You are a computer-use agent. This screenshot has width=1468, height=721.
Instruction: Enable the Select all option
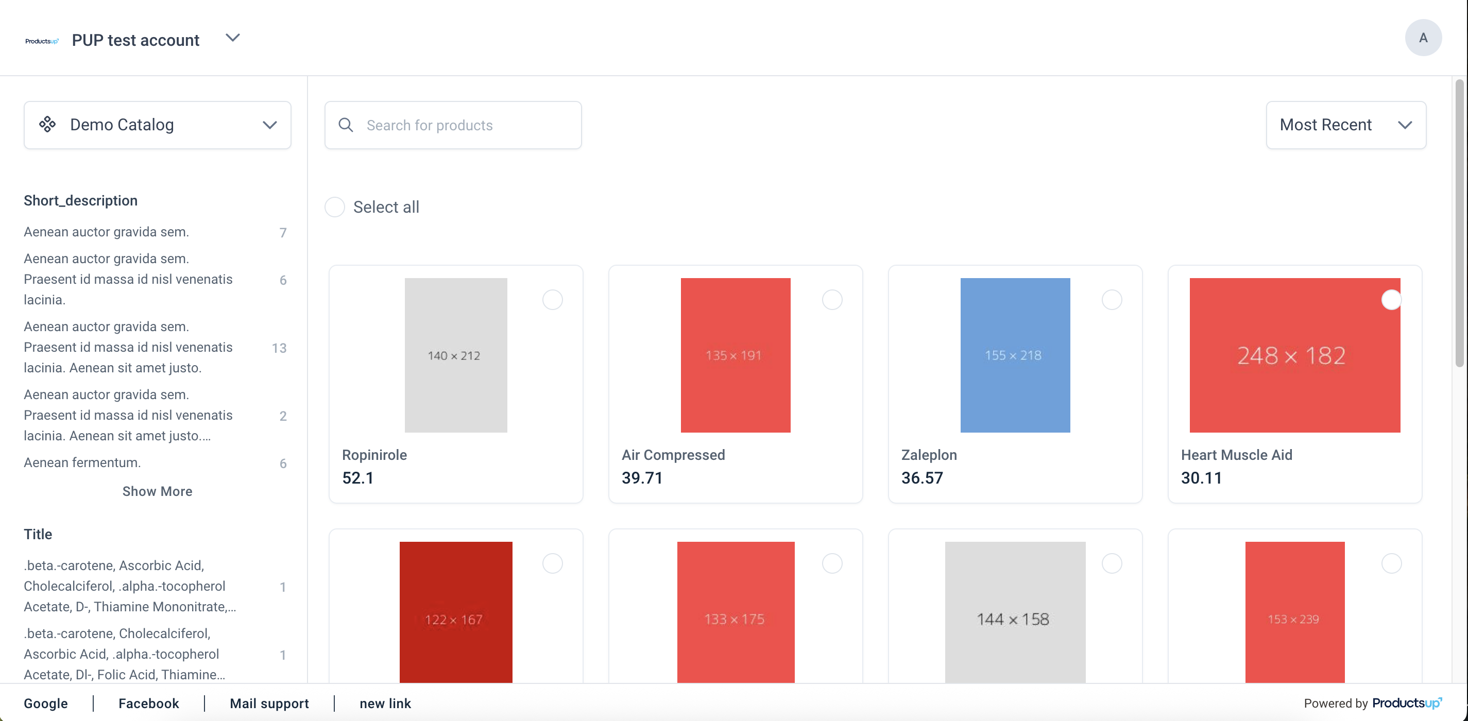(334, 207)
